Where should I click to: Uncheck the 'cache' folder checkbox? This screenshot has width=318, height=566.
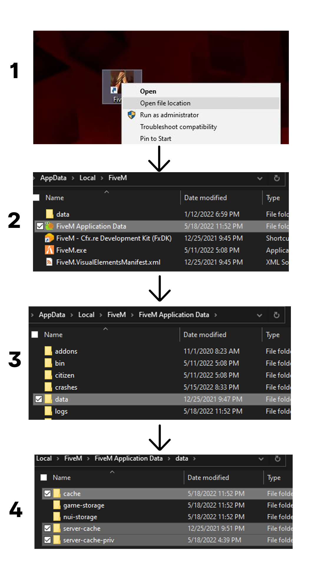pyautogui.click(x=47, y=493)
